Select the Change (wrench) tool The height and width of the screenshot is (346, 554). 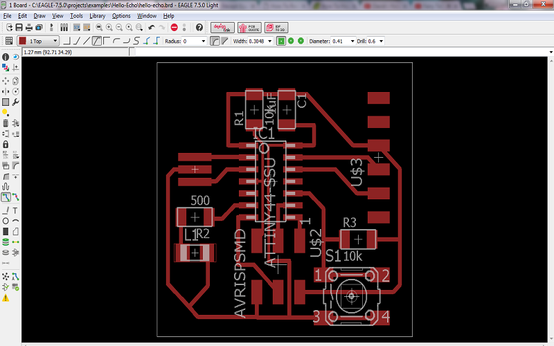pyautogui.click(x=15, y=102)
